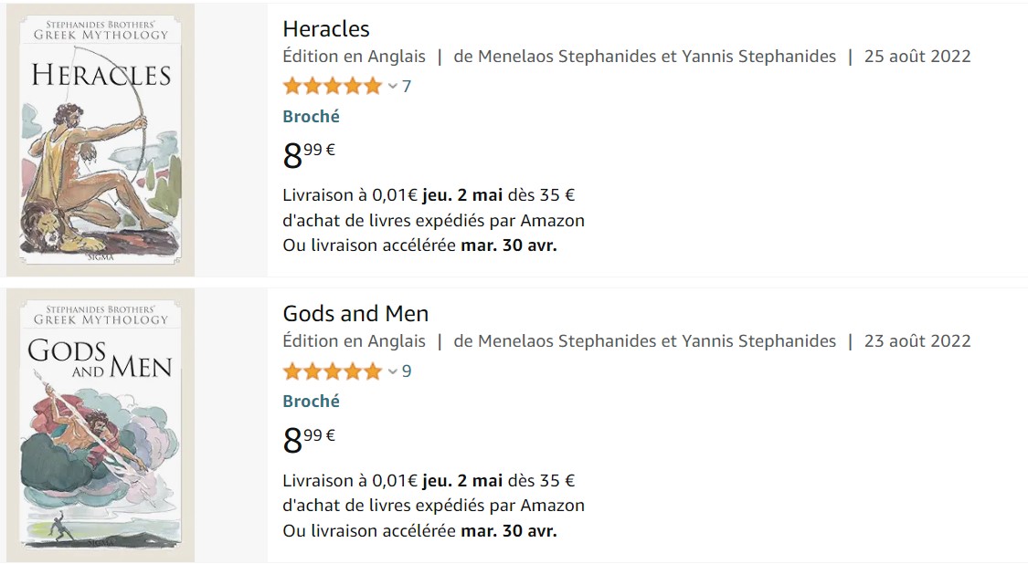Click the 8,99 € price of Gods and Men
This screenshot has height=564, width=1028.
tap(309, 439)
